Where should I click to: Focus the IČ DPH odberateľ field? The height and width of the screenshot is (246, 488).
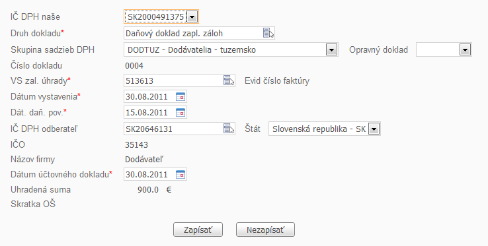click(173, 129)
